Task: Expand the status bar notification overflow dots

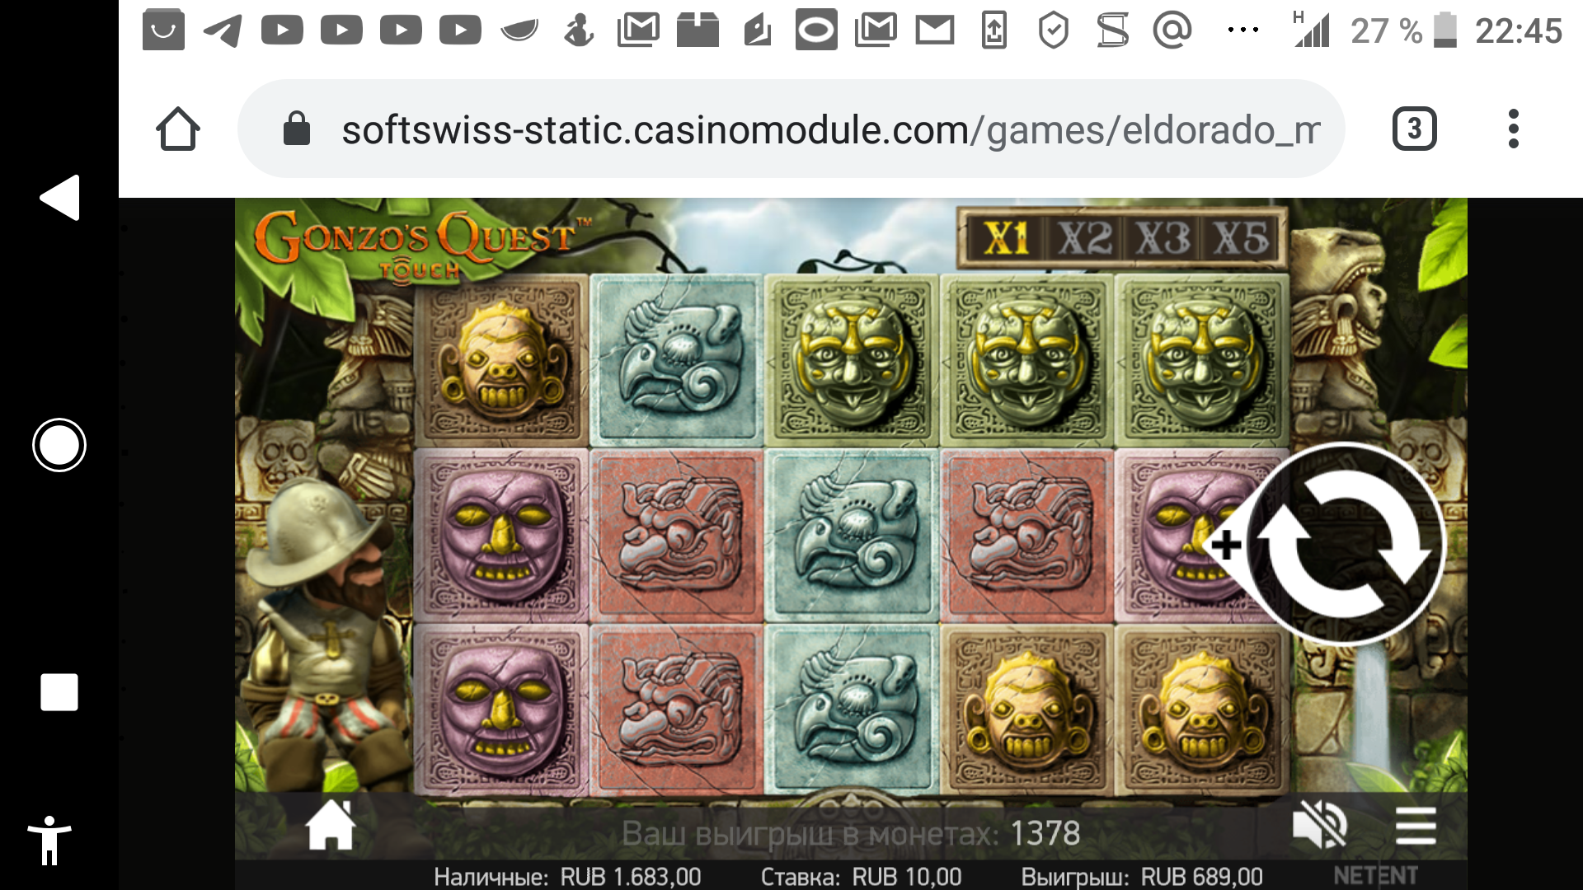Action: point(1242,30)
